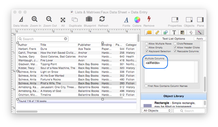Switch to Data Mode
Image resolution: width=218 pixels, height=127 pixels.
point(21,21)
